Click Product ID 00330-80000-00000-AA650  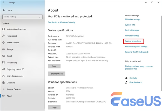pos(78,54)
